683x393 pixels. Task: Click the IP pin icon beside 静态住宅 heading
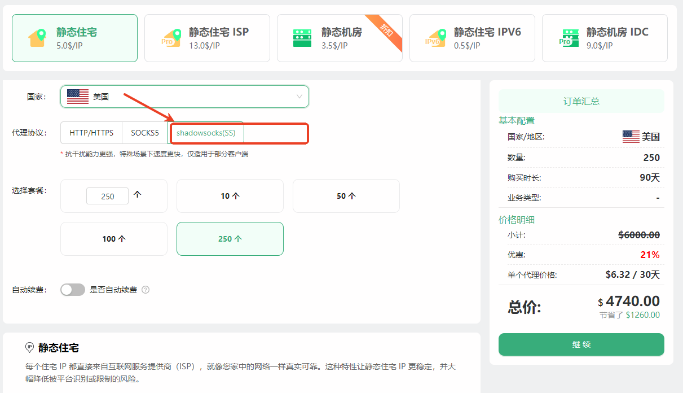(x=29, y=347)
